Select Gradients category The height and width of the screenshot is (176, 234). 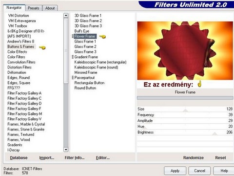[15, 145]
